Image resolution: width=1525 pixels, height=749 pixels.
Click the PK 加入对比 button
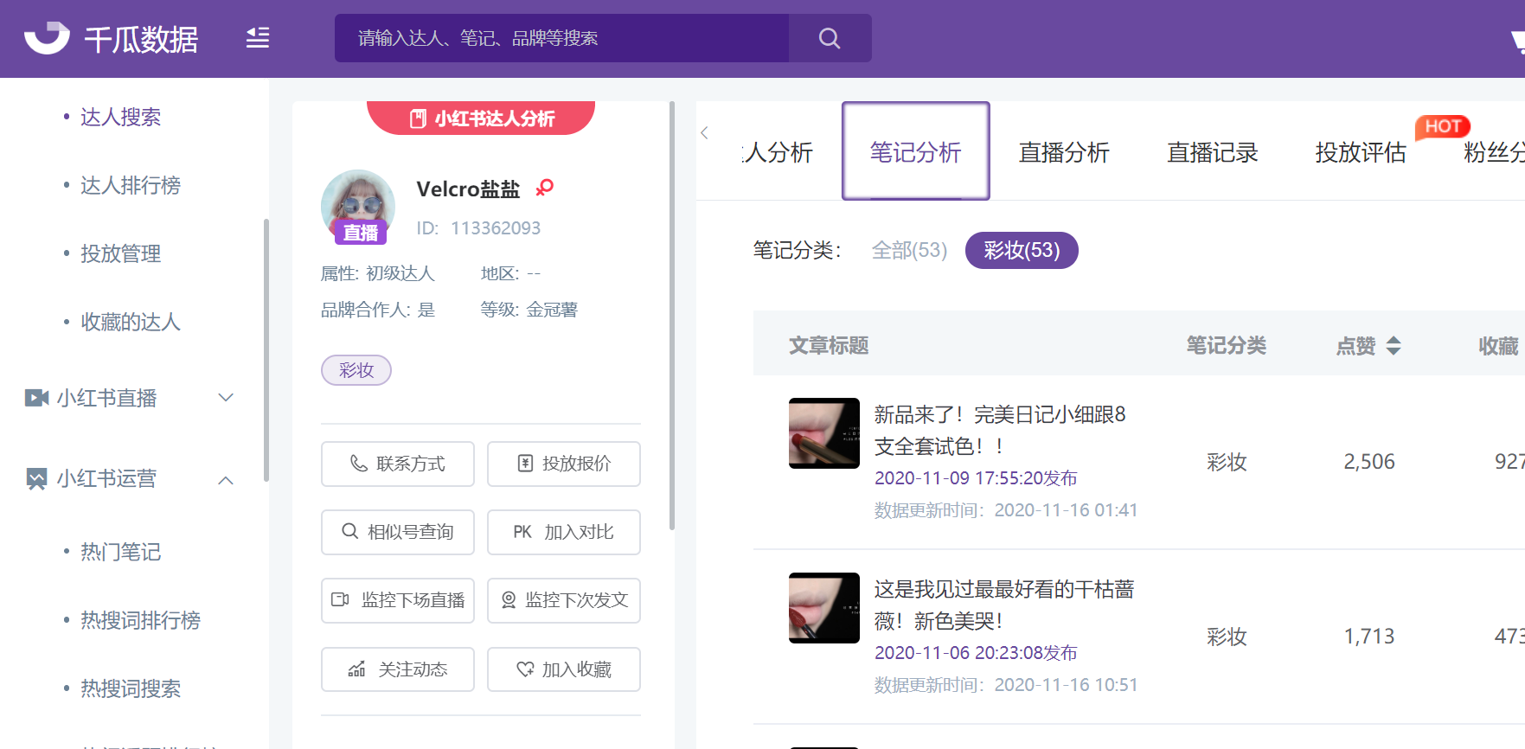(564, 532)
